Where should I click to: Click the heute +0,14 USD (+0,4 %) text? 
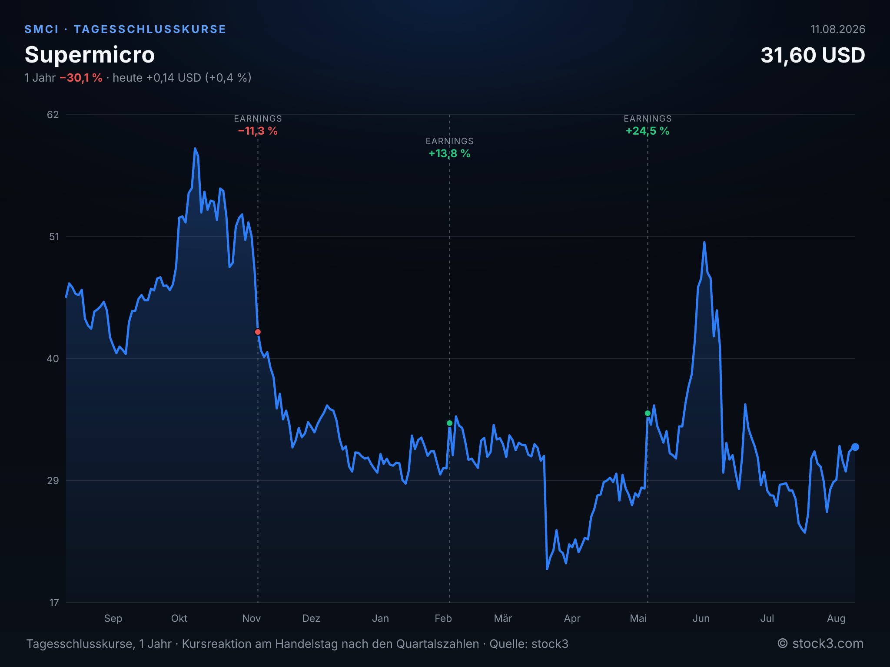[182, 78]
